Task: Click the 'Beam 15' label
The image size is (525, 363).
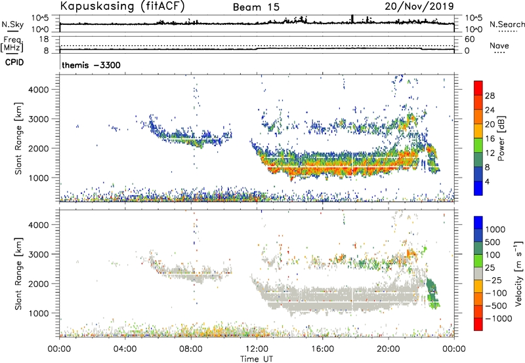Action: point(256,7)
